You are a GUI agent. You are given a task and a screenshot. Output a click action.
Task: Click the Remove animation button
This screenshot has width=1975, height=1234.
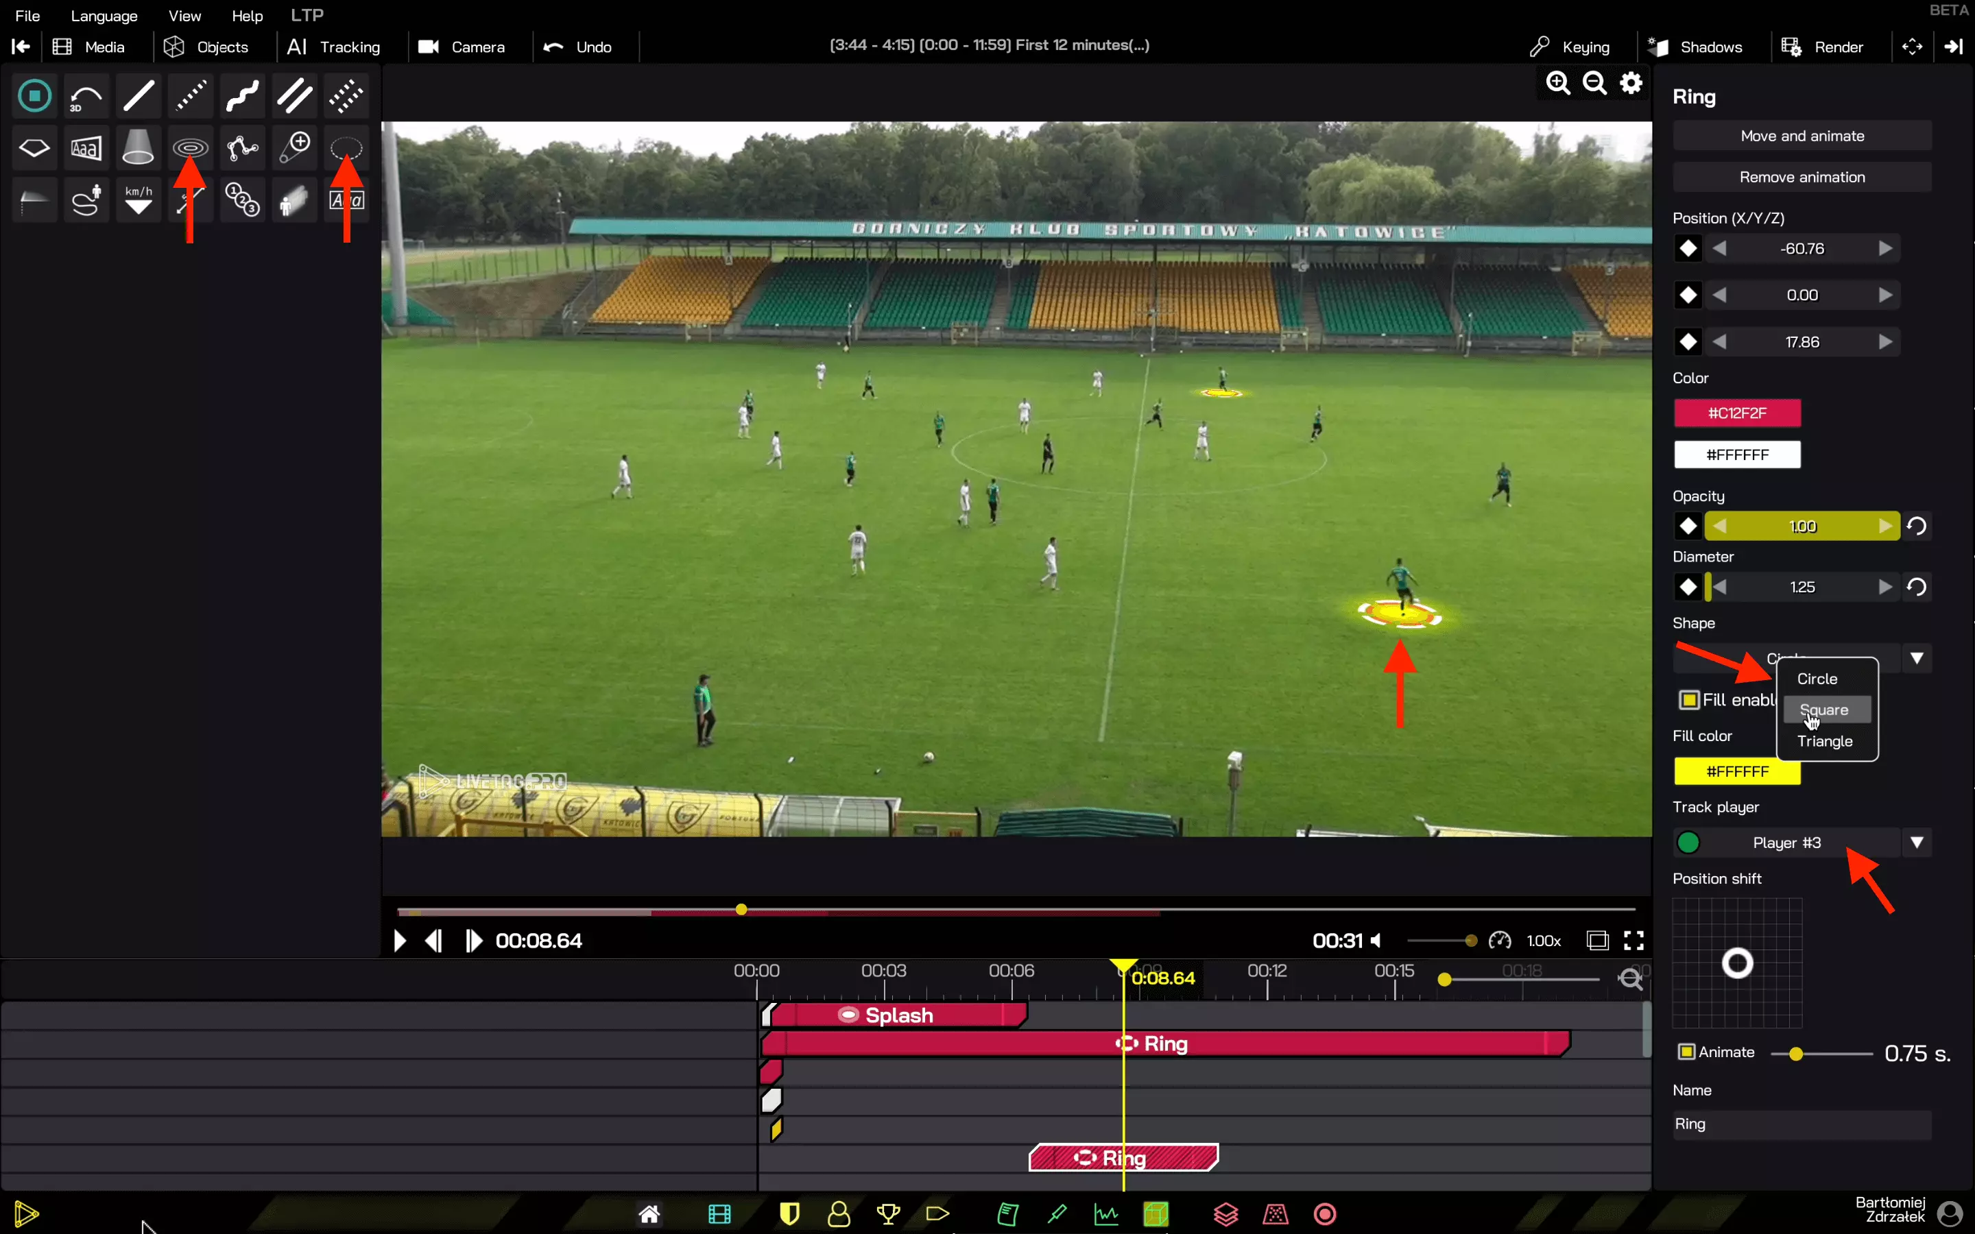[x=1802, y=177]
